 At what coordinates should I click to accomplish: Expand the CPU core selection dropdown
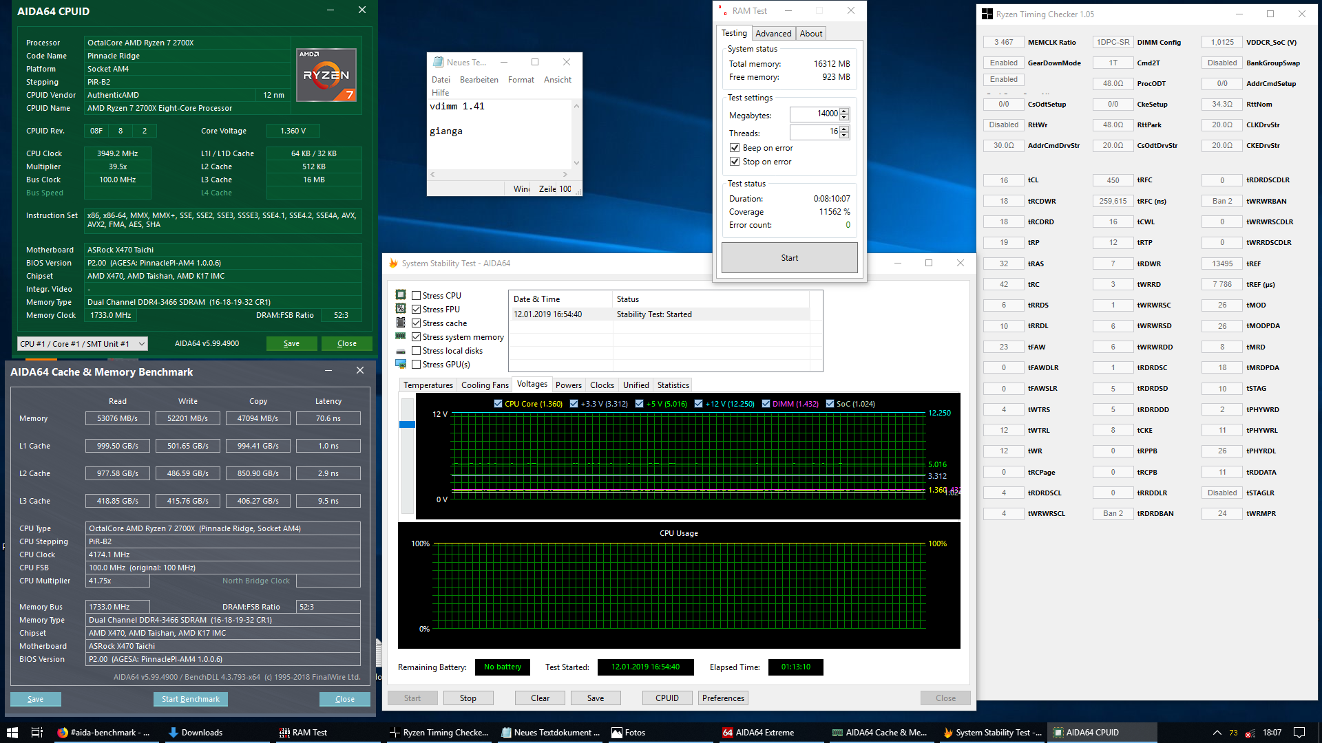[141, 344]
